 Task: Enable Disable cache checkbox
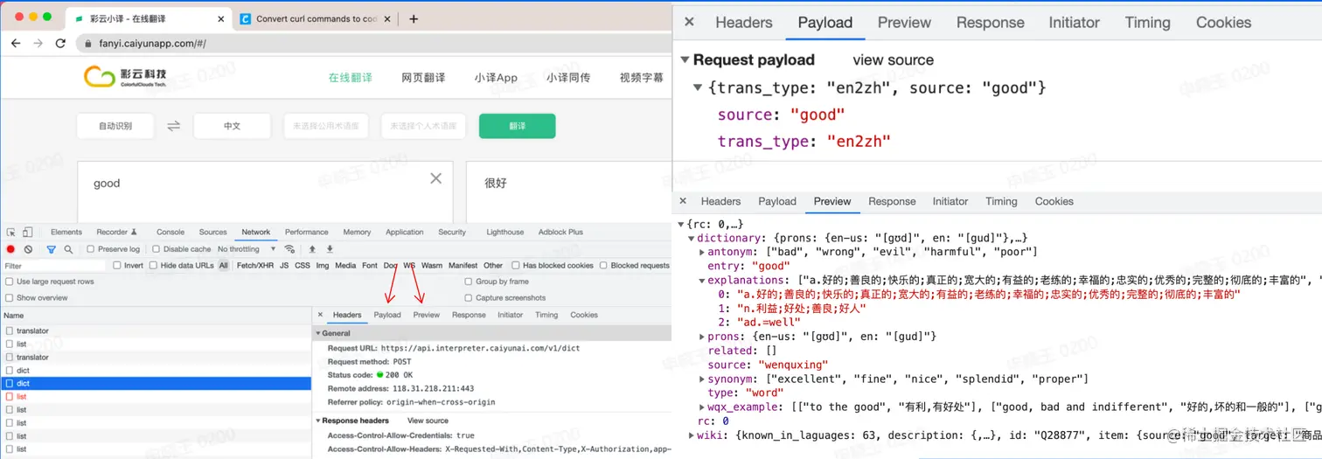tap(156, 249)
